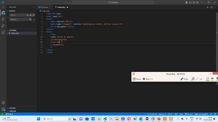This screenshot has height=122, width=218.
Task: Click the Replace All icon
Action: click(34, 20)
